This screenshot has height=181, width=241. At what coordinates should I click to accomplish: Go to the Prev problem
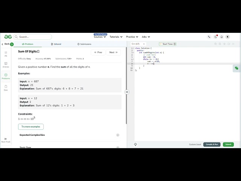pos(98,52)
